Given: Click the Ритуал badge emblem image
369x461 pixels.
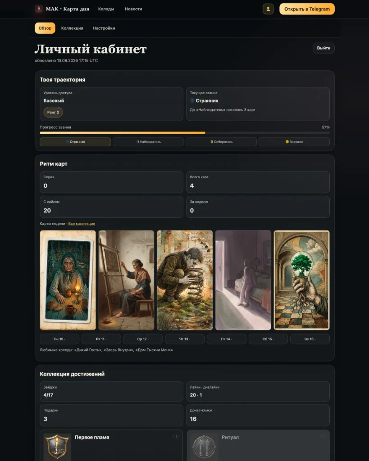Looking at the screenshot, I should coord(204,447).
